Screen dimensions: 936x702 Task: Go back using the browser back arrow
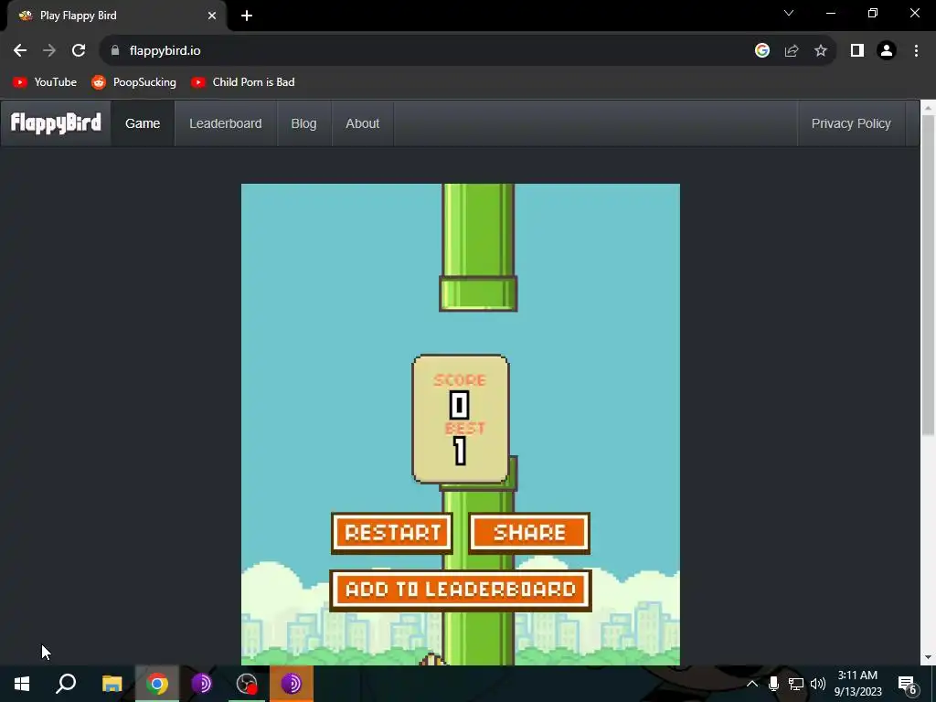click(x=20, y=51)
